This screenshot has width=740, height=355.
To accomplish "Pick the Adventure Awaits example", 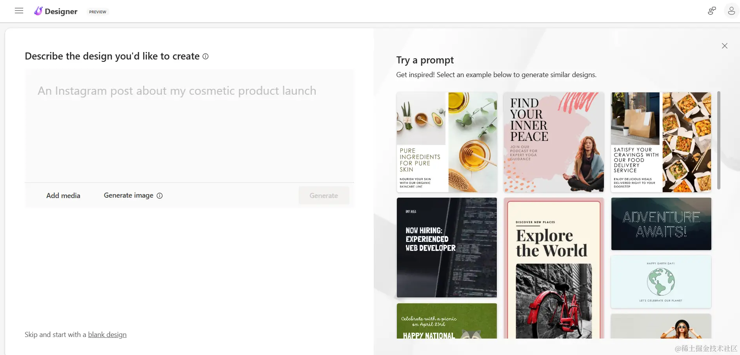I will tap(661, 224).
